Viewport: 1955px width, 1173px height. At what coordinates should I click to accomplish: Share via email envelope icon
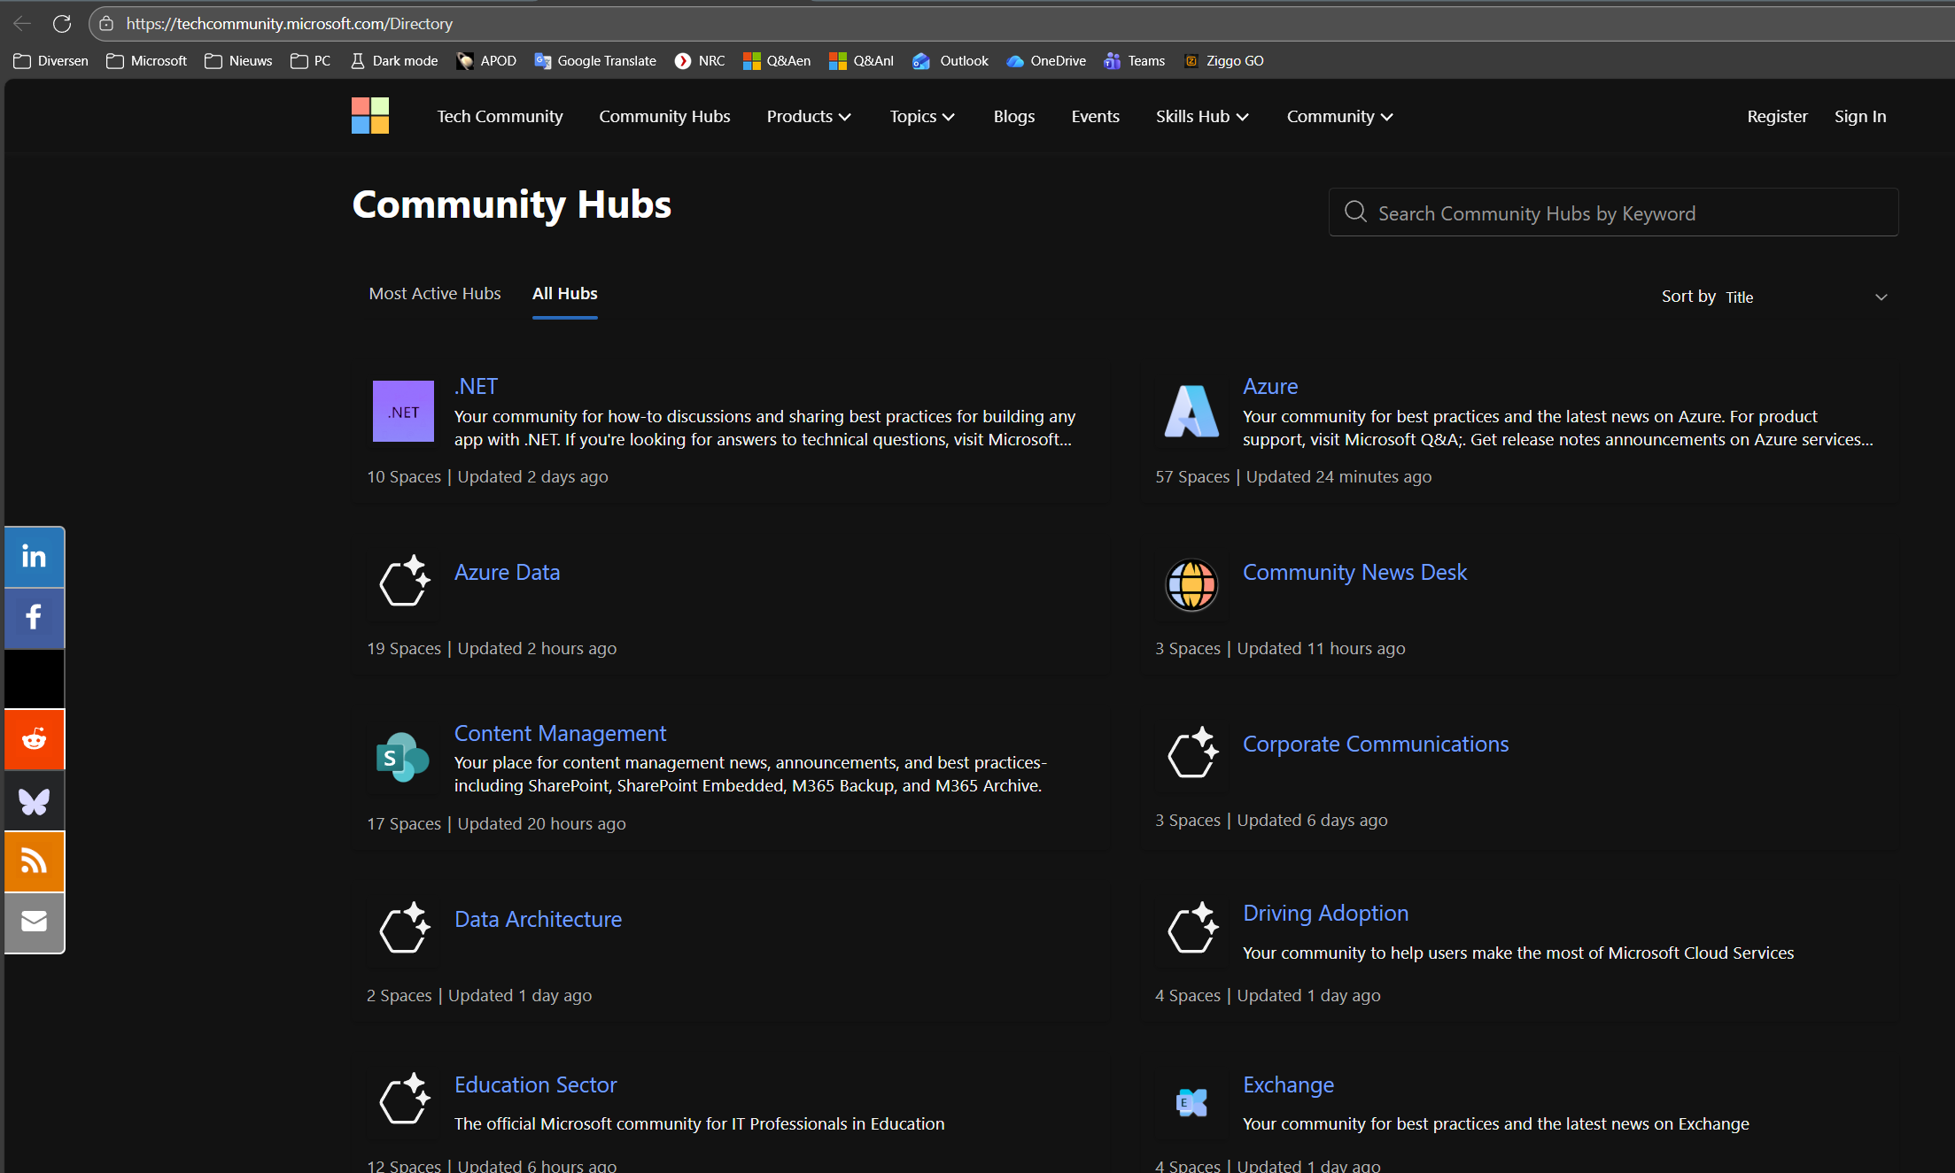(x=34, y=922)
